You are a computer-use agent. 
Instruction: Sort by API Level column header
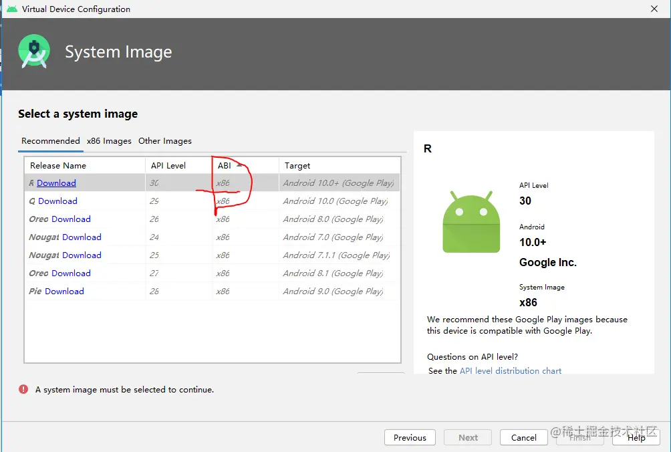tap(178, 165)
